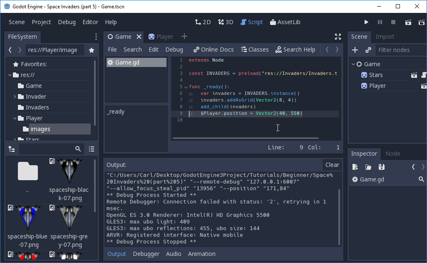Viewport: 427px width, 263px height.
Task: Click the code editor horizontal scrollbar
Action: 246,138
